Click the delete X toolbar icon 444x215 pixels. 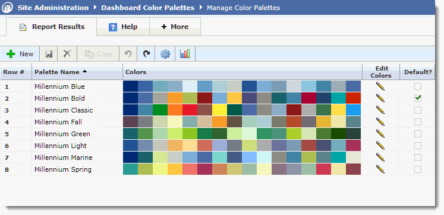[67, 54]
